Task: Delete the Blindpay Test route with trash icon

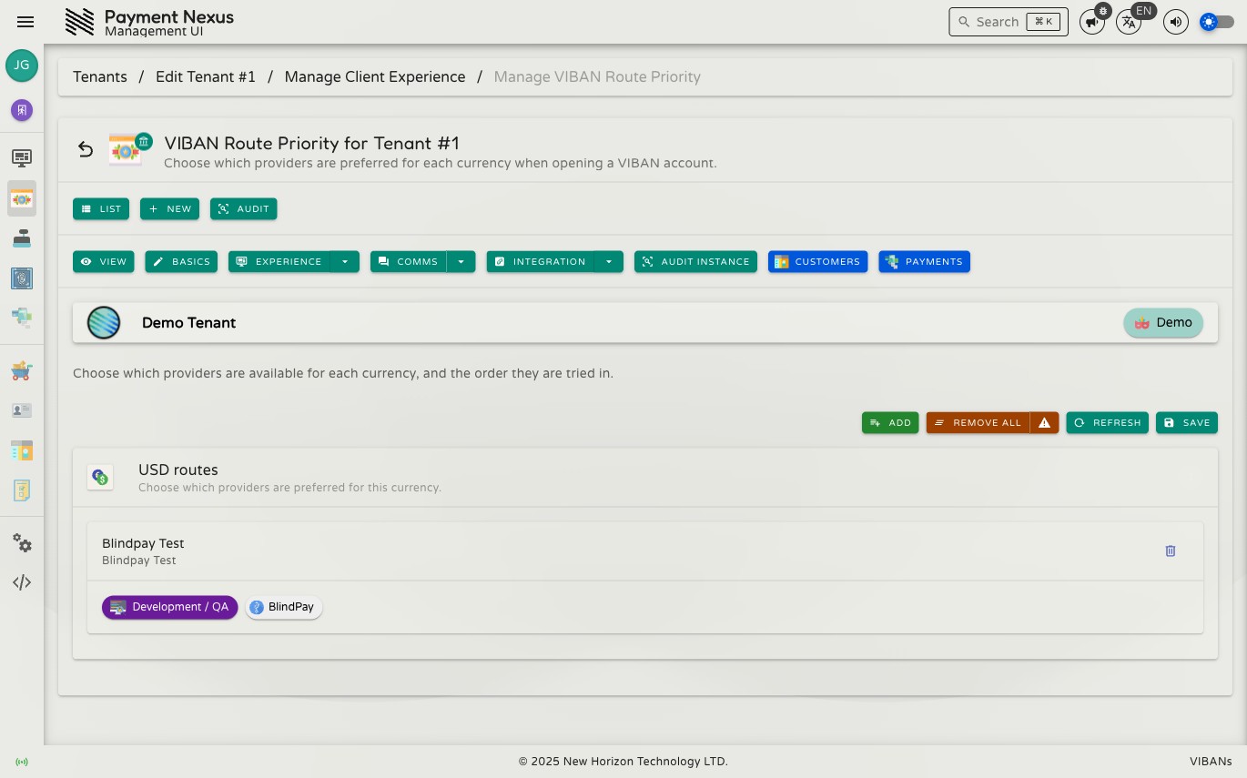Action: point(1171,551)
